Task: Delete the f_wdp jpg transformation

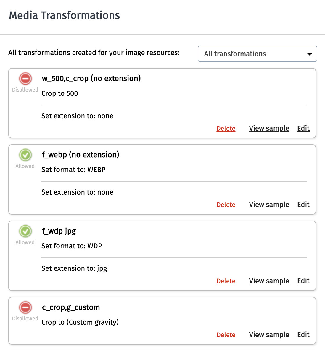Action: click(226, 281)
